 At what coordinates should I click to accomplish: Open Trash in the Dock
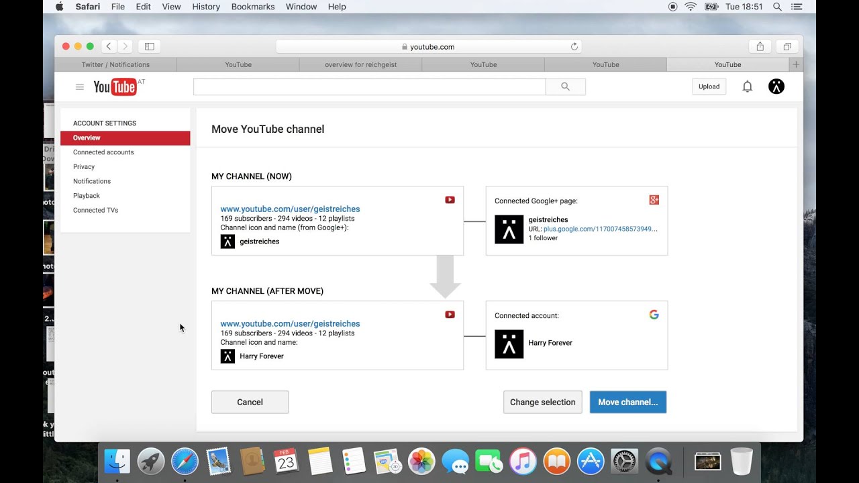(x=742, y=462)
